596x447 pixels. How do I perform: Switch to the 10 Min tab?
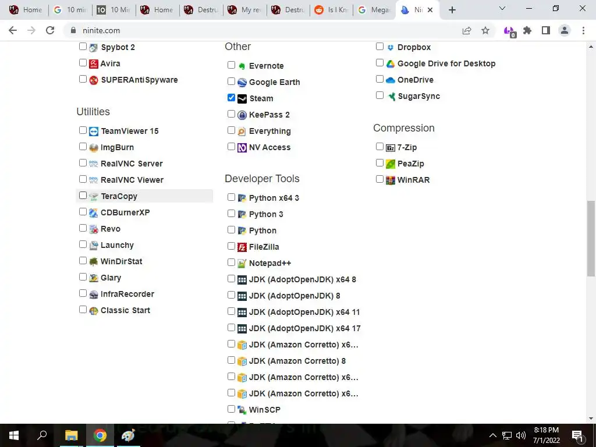[113, 10]
